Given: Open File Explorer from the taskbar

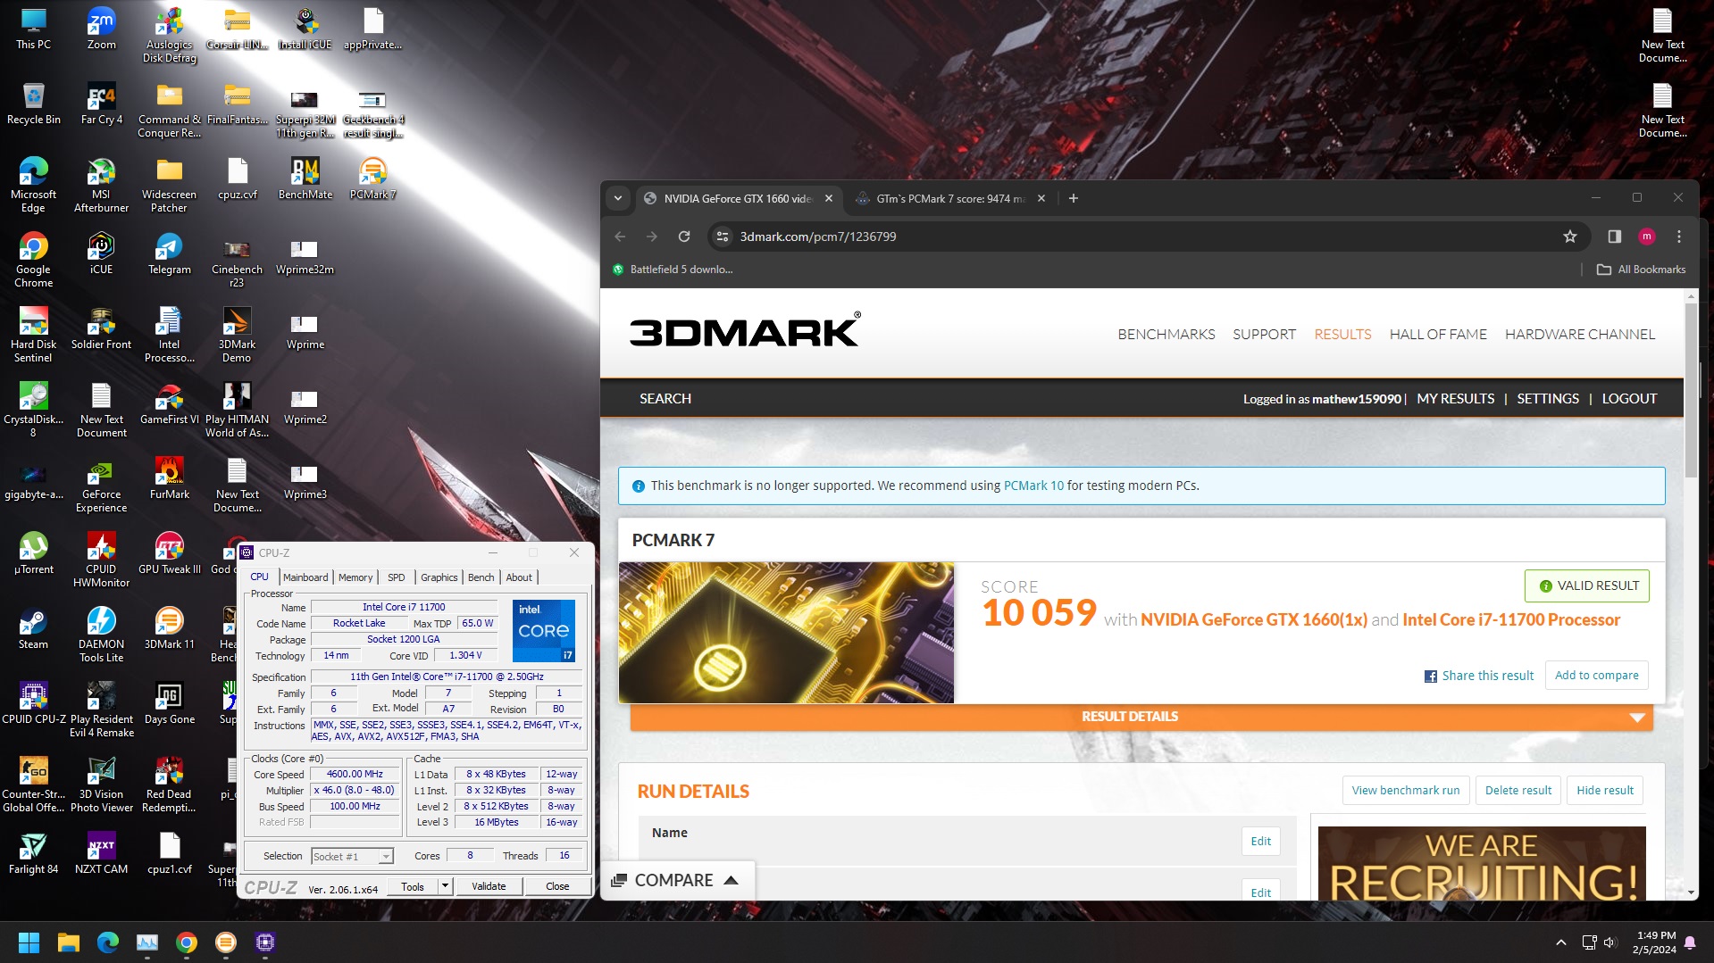Looking at the screenshot, I should (x=69, y=942).
